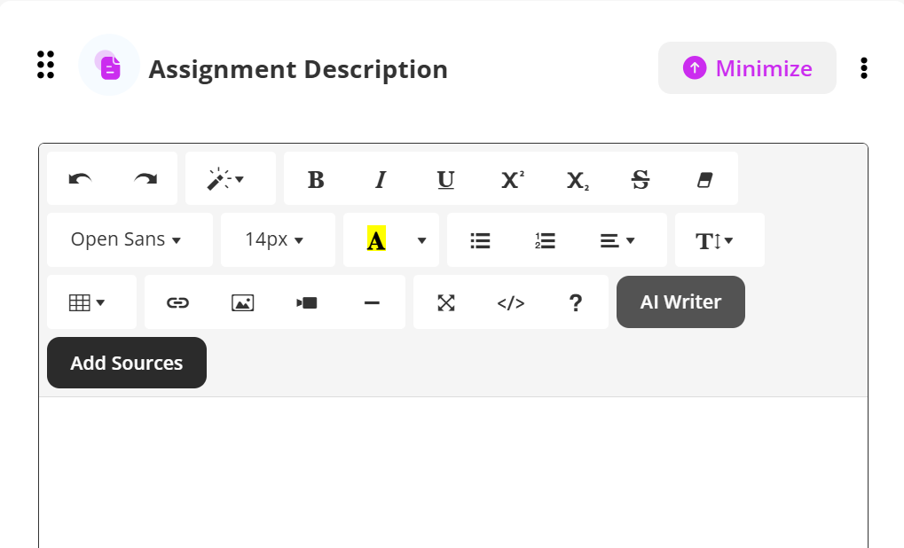The width and height of the screenshot is (904, 548).
Task: Apply superscript formatting
Action: tap(512, 179)
